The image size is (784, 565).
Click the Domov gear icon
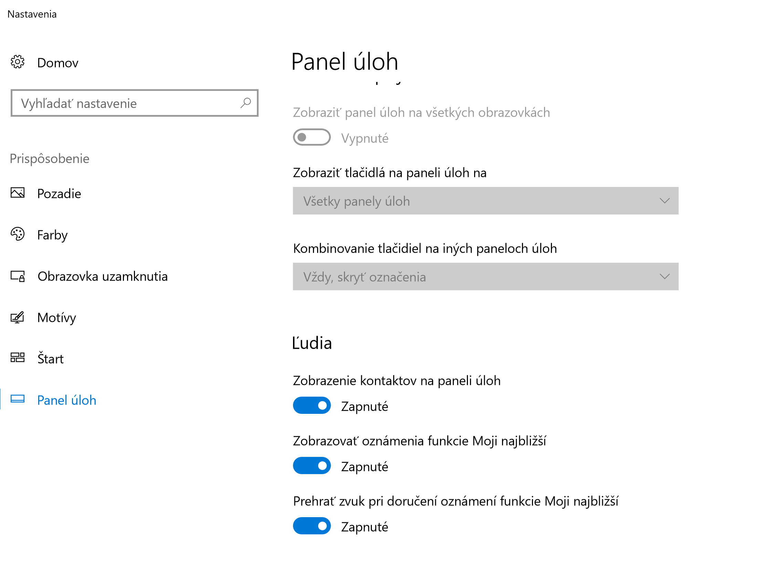tap(18, 62)
